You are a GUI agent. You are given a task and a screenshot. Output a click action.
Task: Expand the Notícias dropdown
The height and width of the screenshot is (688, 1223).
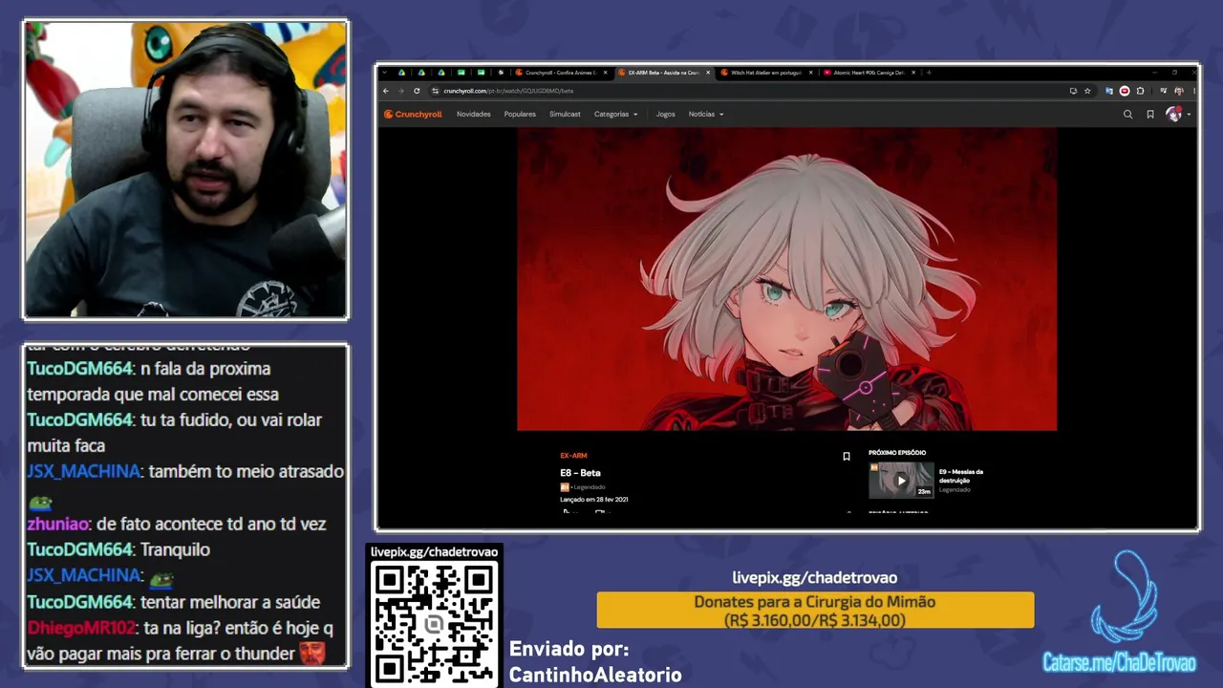point(705,115)
